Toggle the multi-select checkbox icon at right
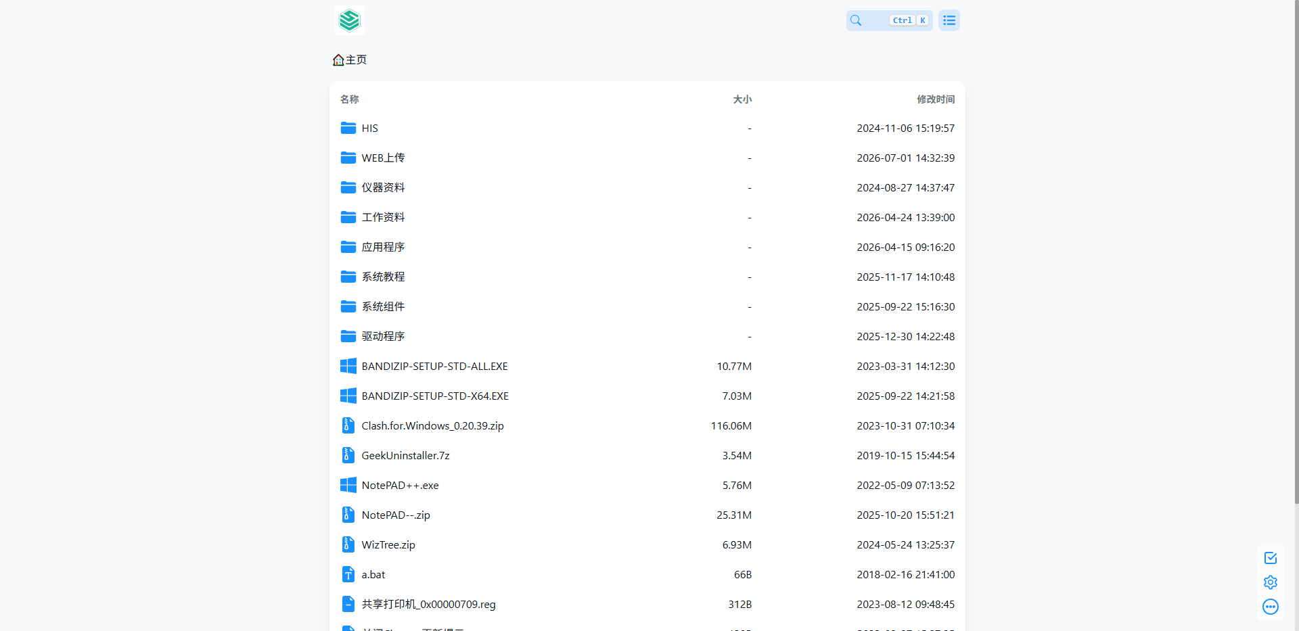1299x631 pixels. pos(1271,558)
